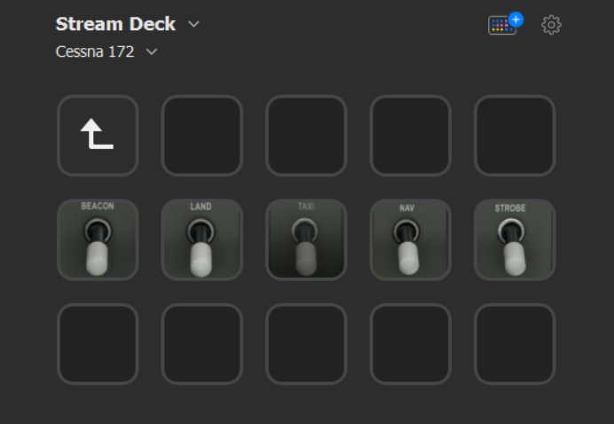Toggle the STROBE light switch key
The width and height of the screenshot is (614, 424).
click(515, 239)
